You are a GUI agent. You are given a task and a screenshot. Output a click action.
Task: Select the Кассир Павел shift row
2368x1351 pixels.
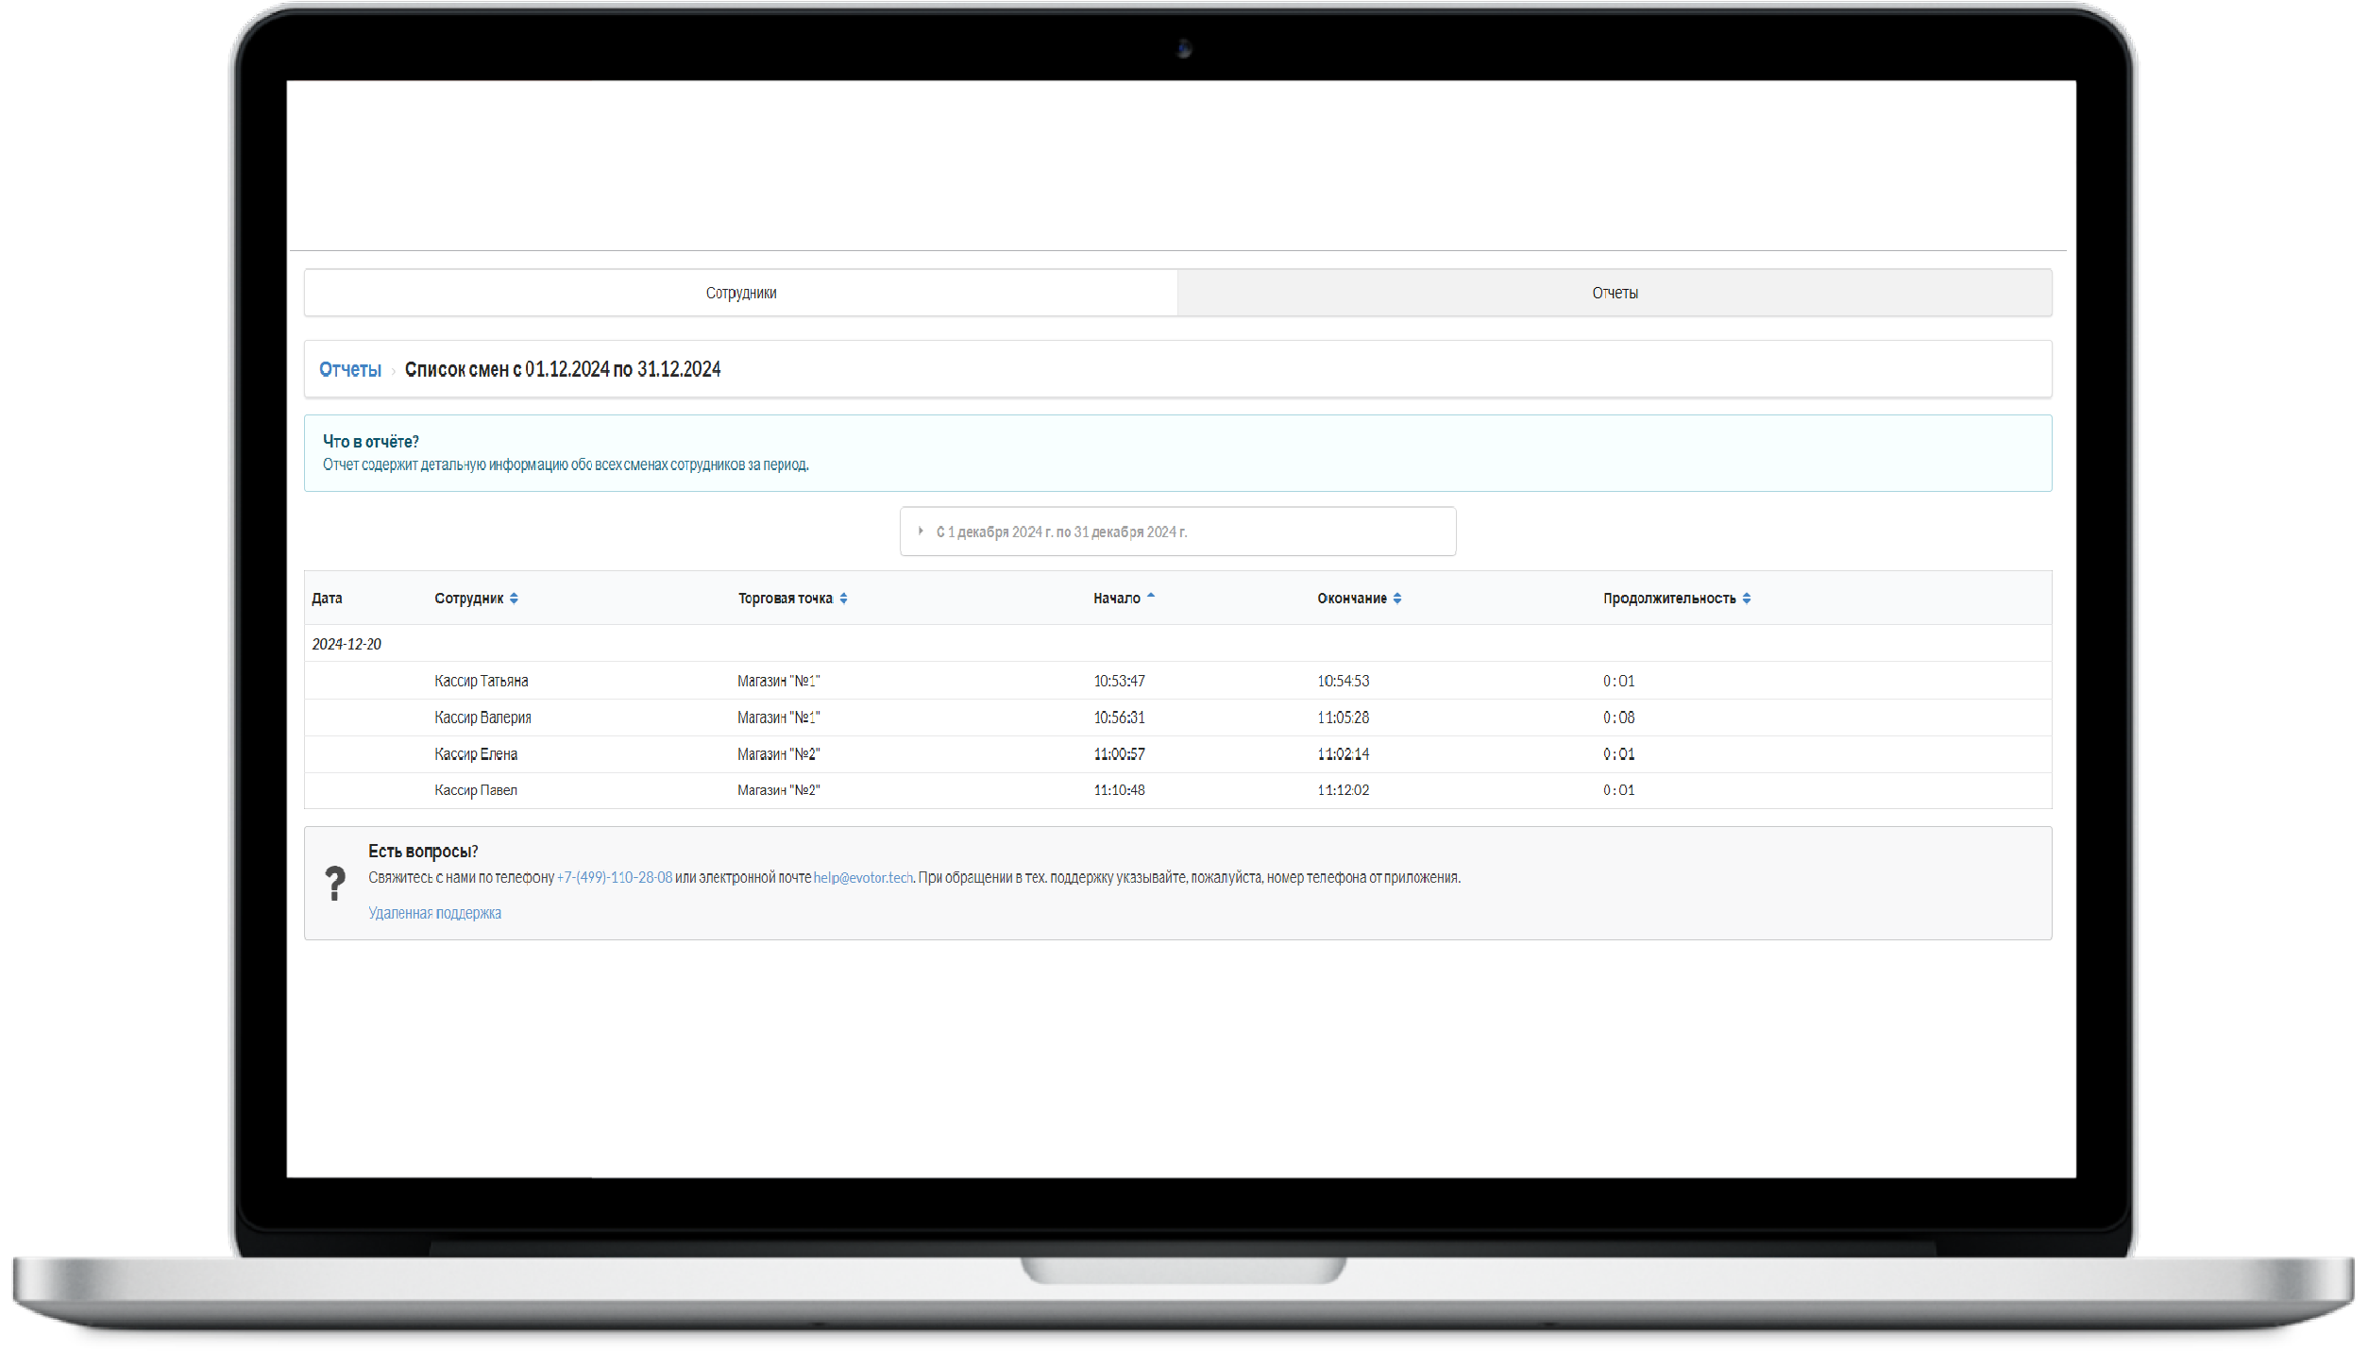pyautogui.click(x=476, y=791)
